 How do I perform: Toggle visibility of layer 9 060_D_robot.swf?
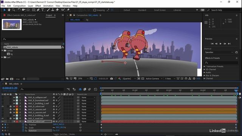3,122
